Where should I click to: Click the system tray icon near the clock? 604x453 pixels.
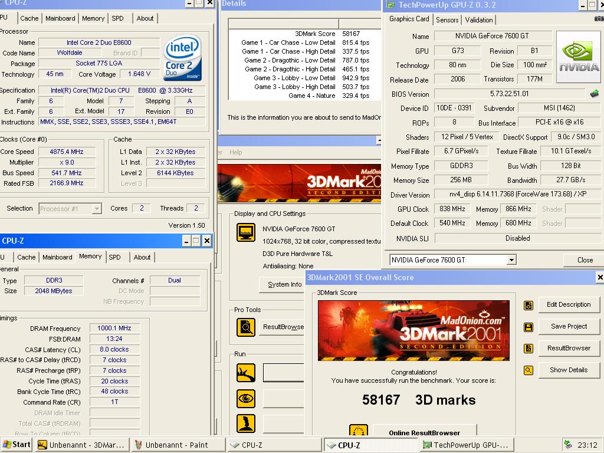[568, 445]
